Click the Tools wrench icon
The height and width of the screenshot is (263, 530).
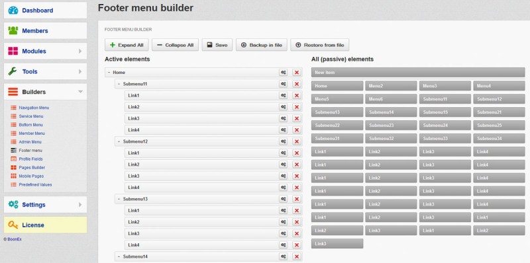tap(13, 71)
